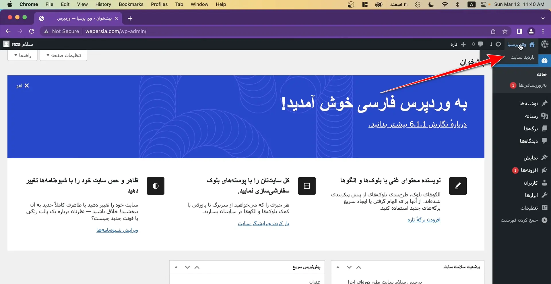Screen dimensions: 551x284
Task: Move وضعیت سلامت سایت widget up
Action: tap(359, 267)
